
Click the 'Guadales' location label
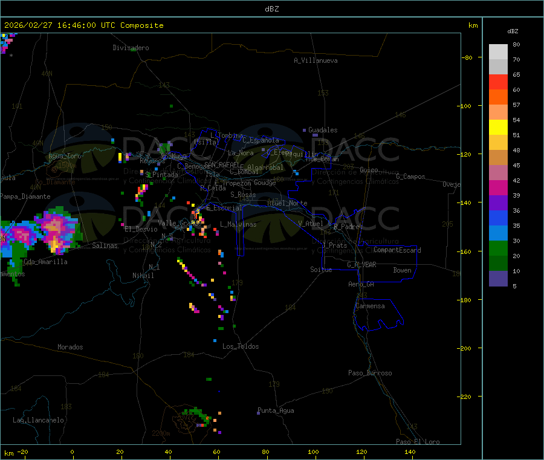[323, 130]
